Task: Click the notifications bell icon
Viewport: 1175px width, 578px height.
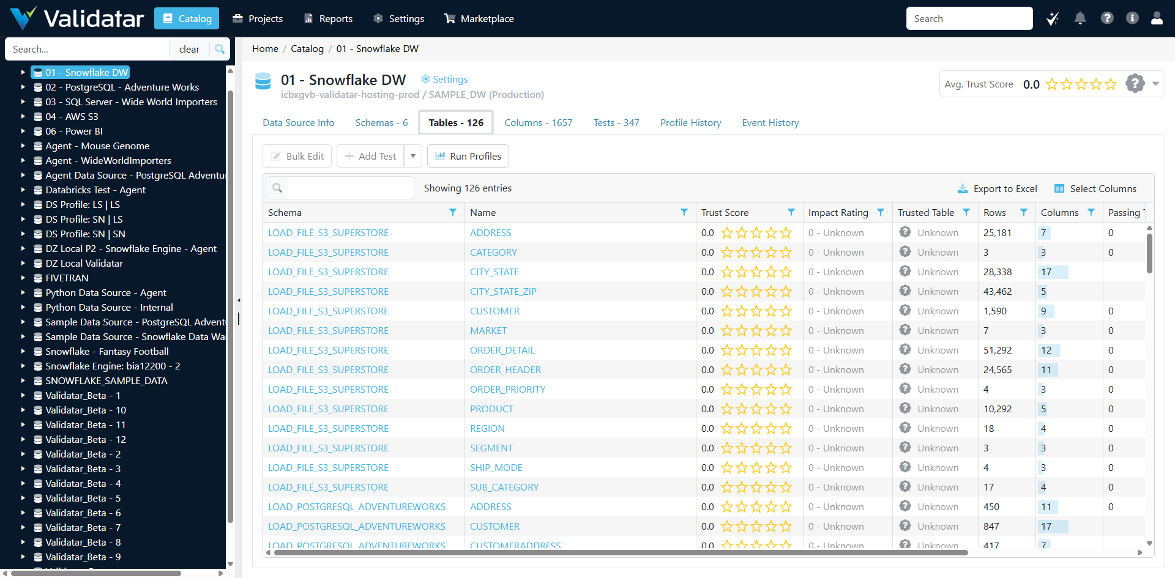Action: (x=1080, y=18)
